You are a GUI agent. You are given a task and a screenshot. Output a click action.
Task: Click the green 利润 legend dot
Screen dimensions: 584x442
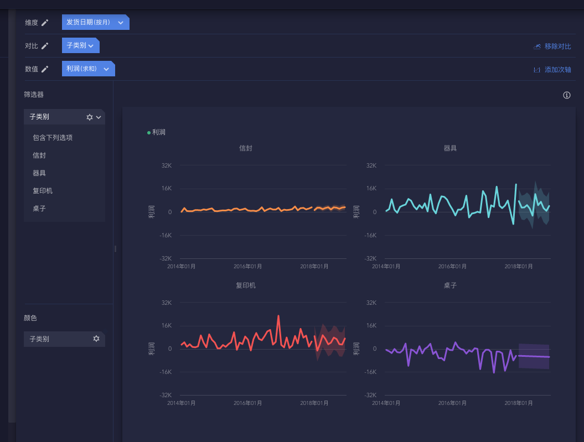(x=149, y=132)
